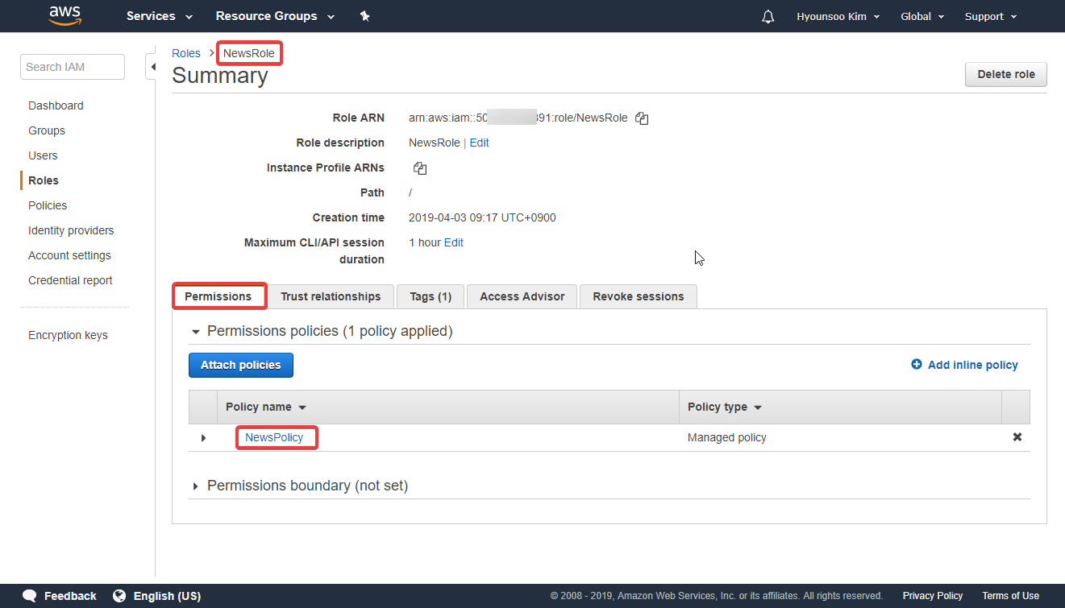The width and height of the screenshot is (1065, 608).
Task: Edit the role description
Action: point(479,143)
